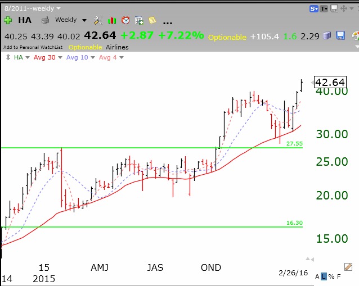Open the Avg 30 indicator dropdown
Screen dimensions: 359x286
point(60,57)
